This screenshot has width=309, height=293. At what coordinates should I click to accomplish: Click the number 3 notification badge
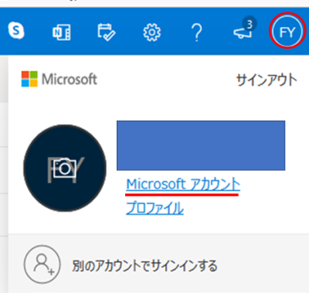point(250,24)
